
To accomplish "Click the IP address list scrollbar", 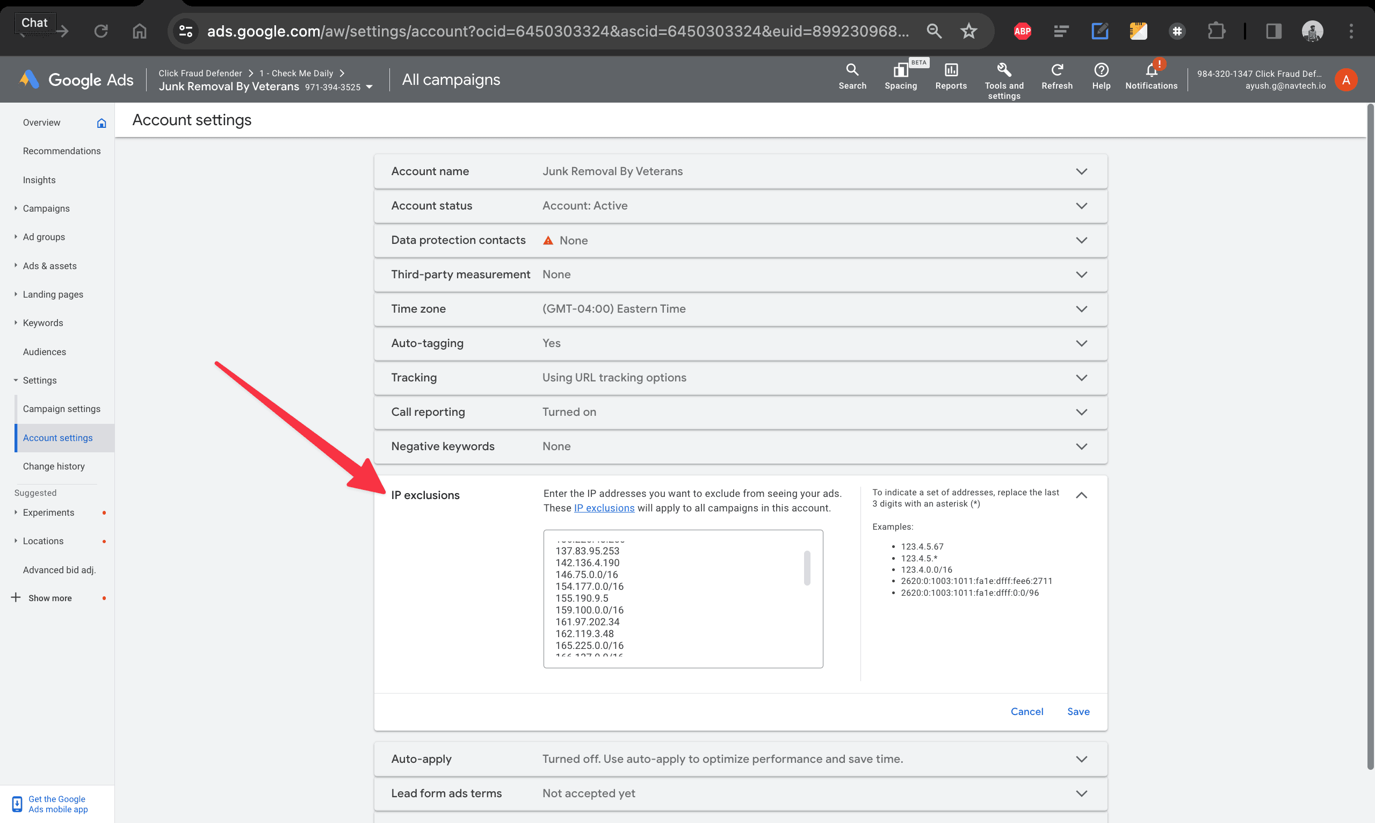I will tap(807, 568).
